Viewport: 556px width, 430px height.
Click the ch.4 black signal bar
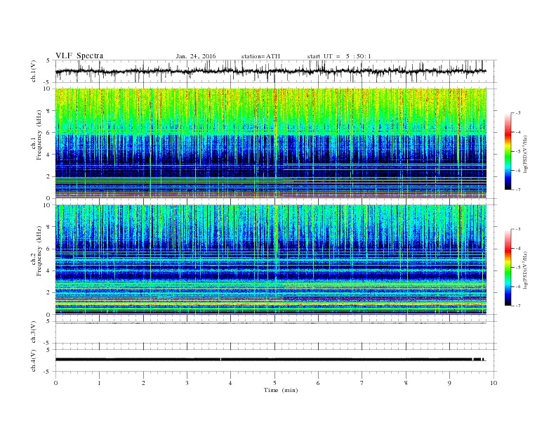coord(270,360)
